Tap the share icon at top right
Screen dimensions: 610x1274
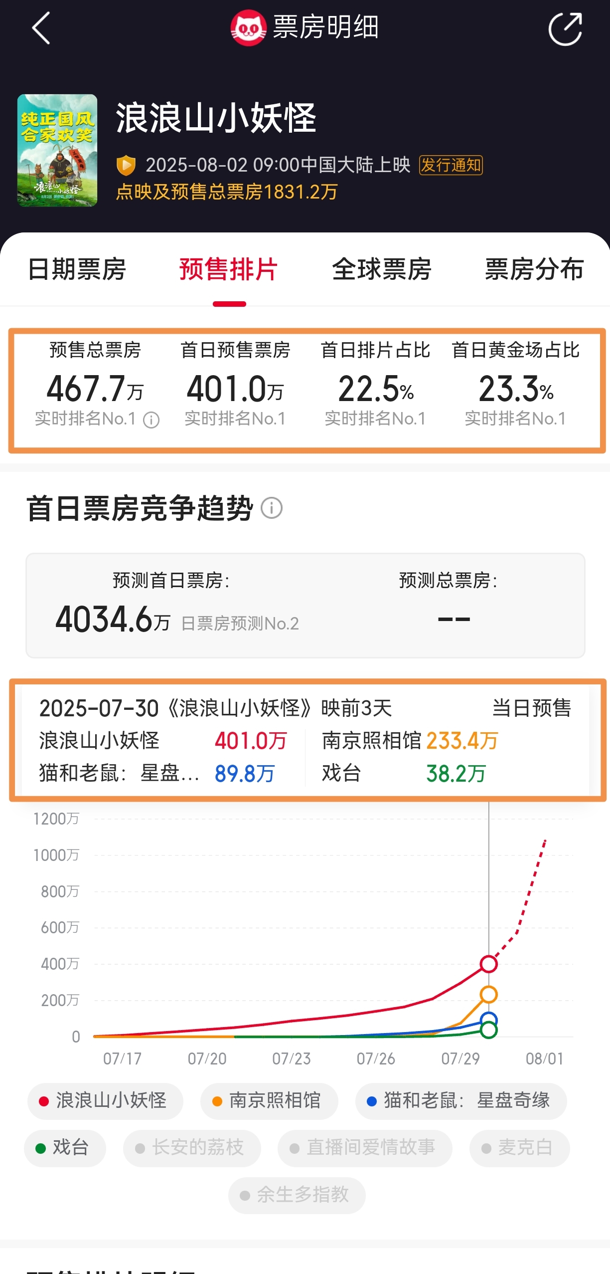565,29
